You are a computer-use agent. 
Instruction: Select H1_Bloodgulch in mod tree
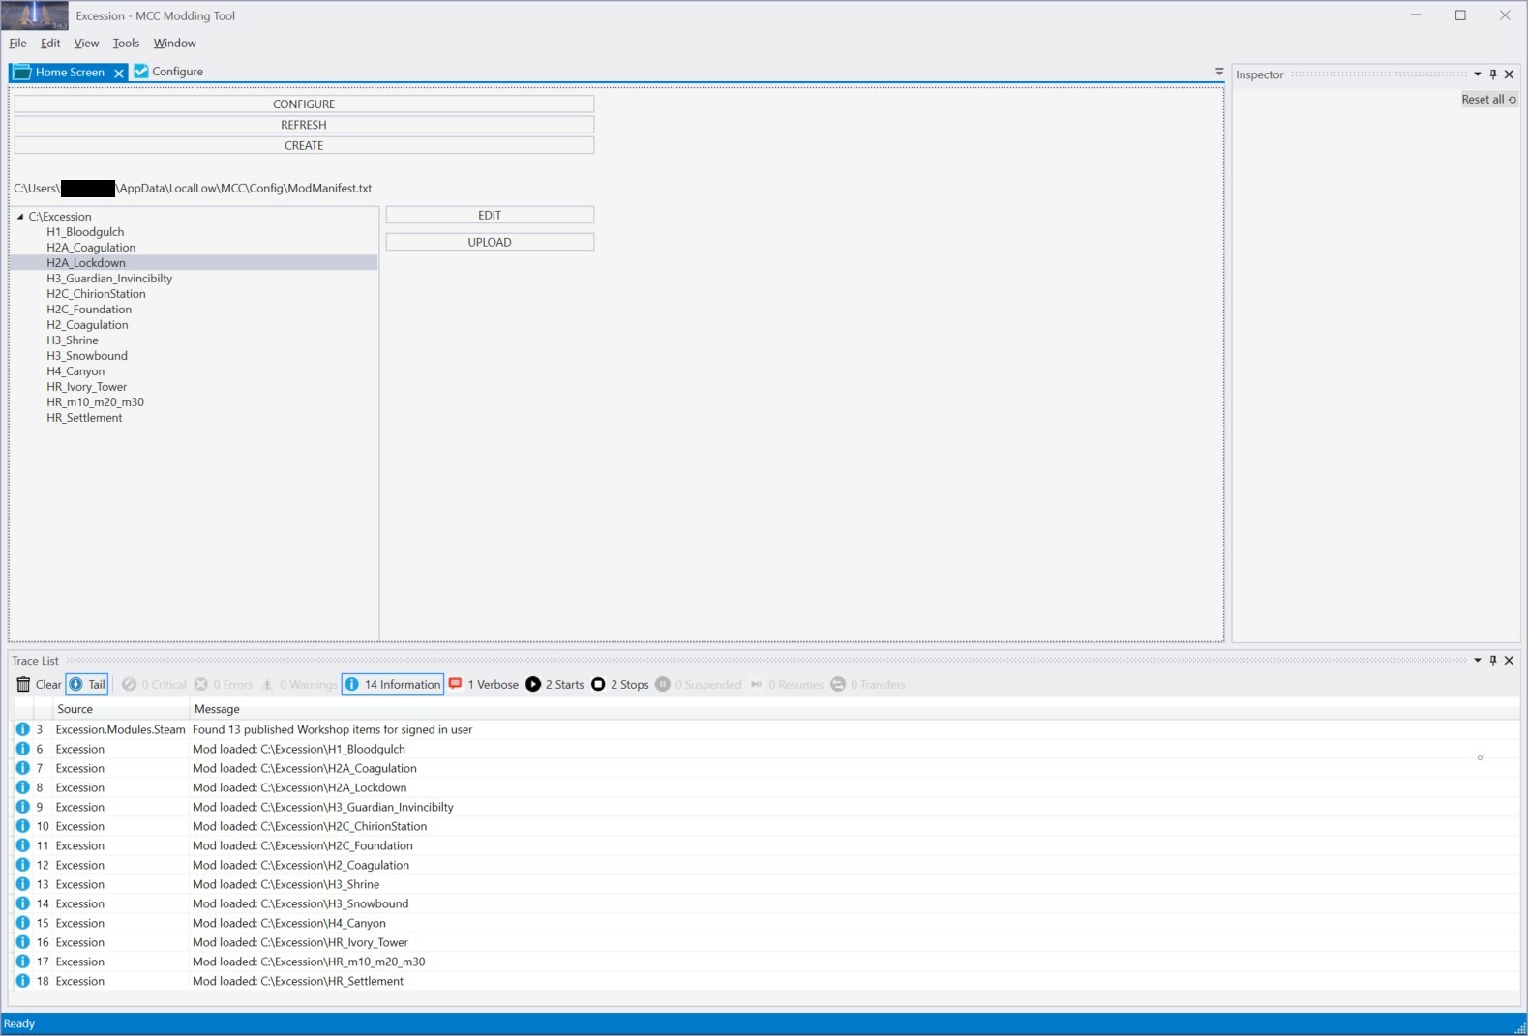[x=85, y=232]
